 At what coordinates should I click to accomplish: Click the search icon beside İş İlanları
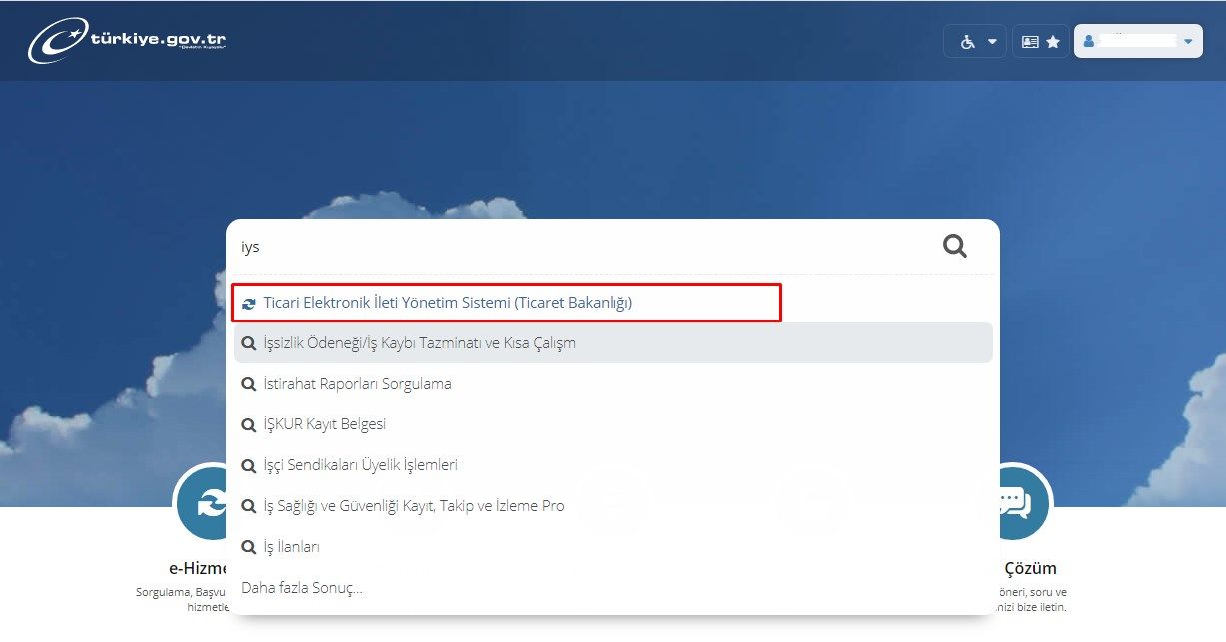click(x=249, y=547)
